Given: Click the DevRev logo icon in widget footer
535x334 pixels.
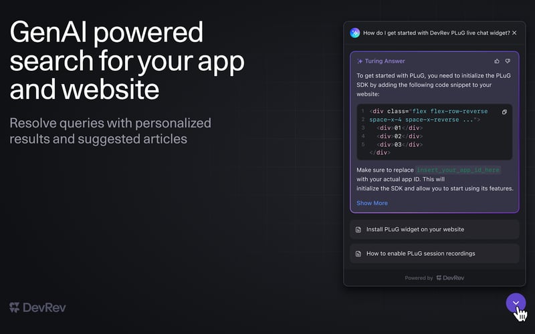Looking at the screenshot, I should pyautogui.click(x=439, y=278).
